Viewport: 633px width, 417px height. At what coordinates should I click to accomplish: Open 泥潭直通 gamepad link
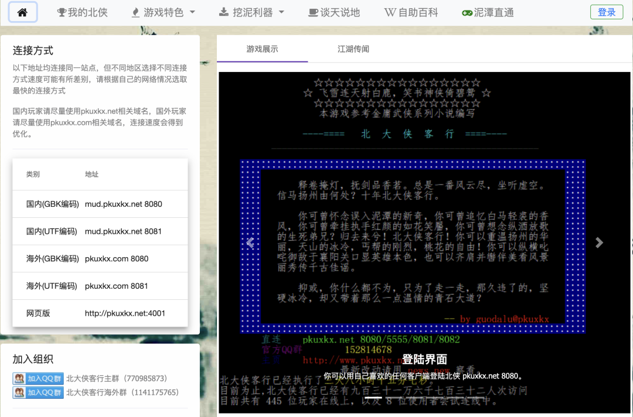(x=488, y=12)
